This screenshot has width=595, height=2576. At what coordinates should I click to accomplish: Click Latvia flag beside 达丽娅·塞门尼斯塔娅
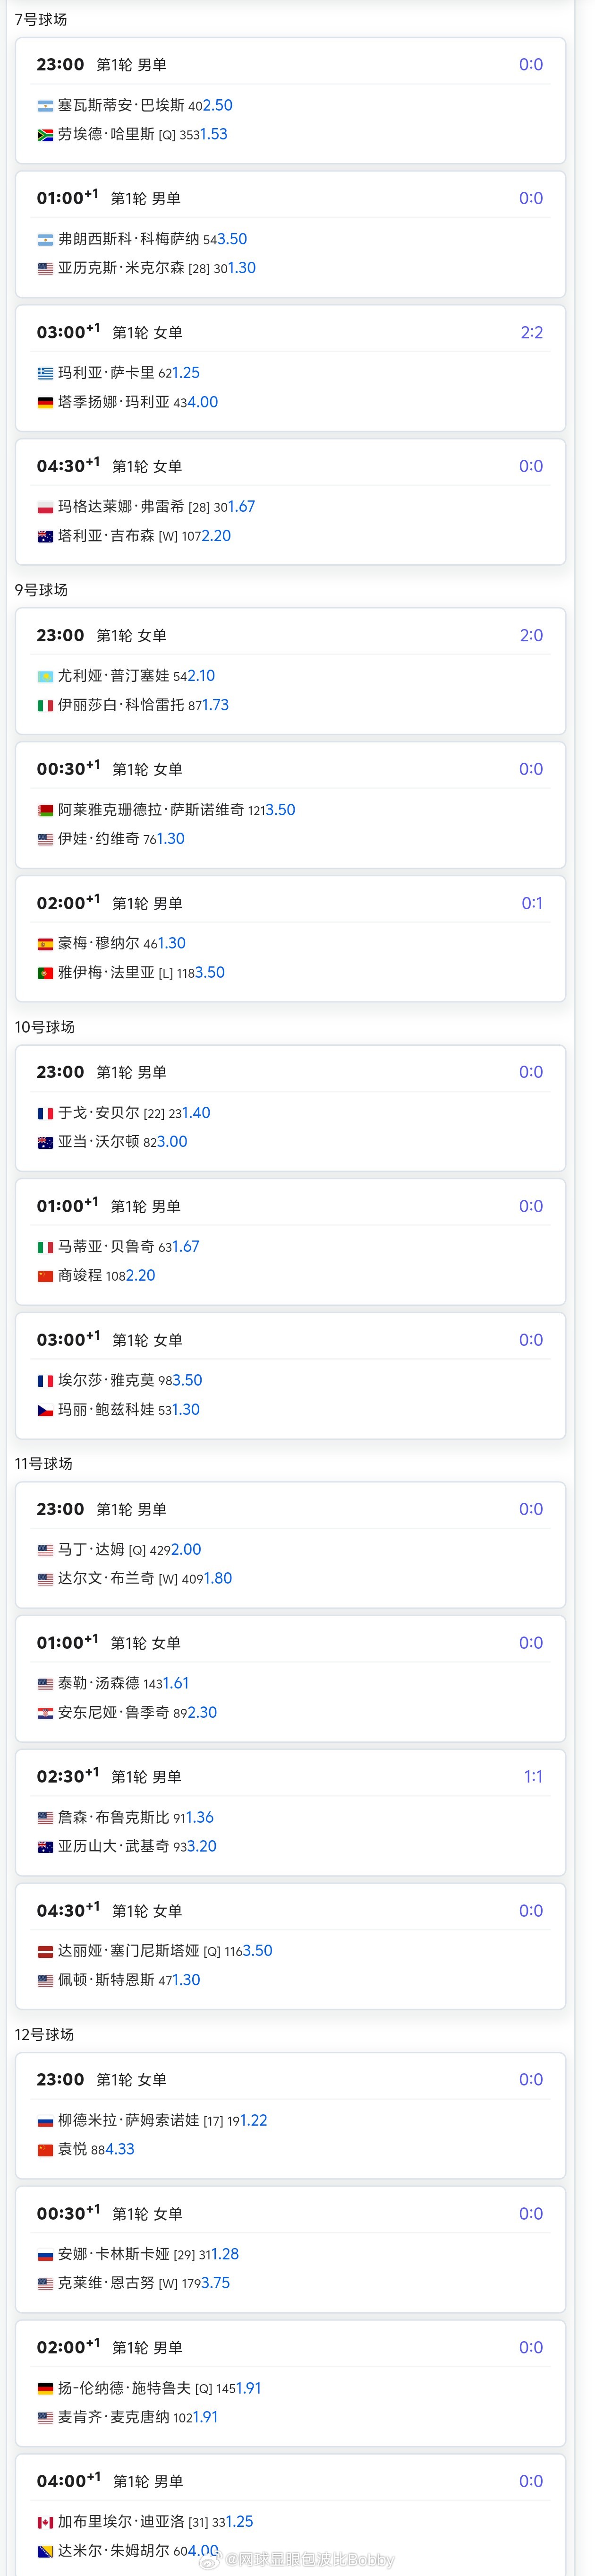[45, 1951]
